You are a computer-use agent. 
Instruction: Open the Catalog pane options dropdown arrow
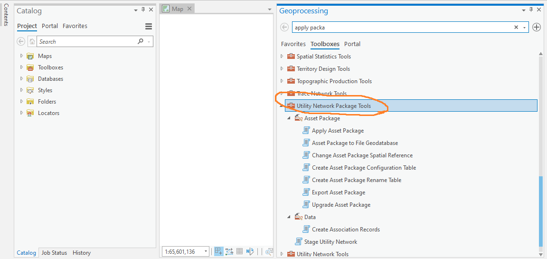click(136, 10)
